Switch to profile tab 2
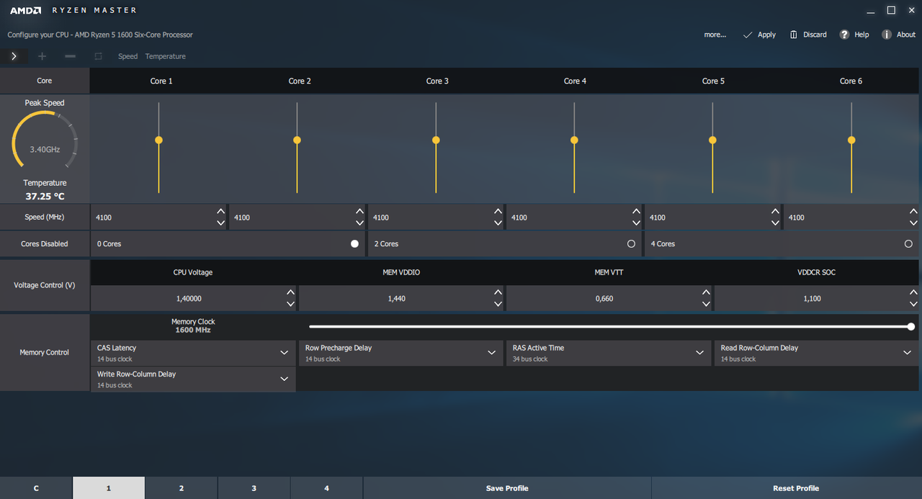The width and height of the screenshot is (922, 499). click(x=182, y=488)
